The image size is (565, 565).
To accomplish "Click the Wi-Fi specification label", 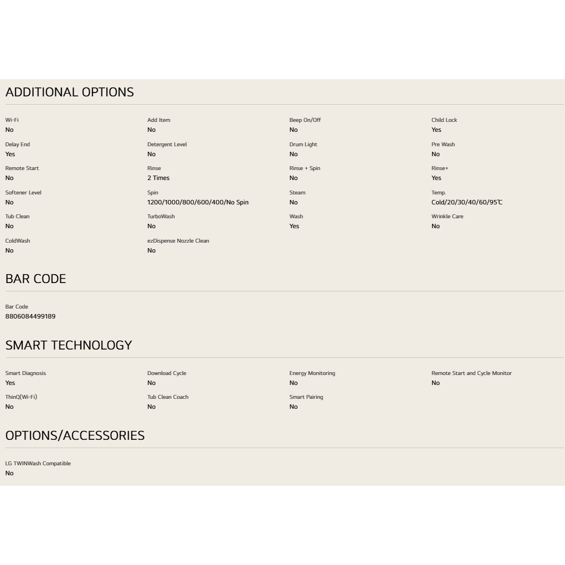I will coord(12,120).
